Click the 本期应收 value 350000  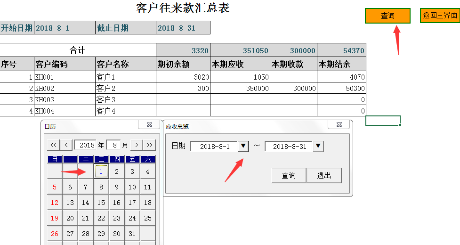click(x=240, y=88)
